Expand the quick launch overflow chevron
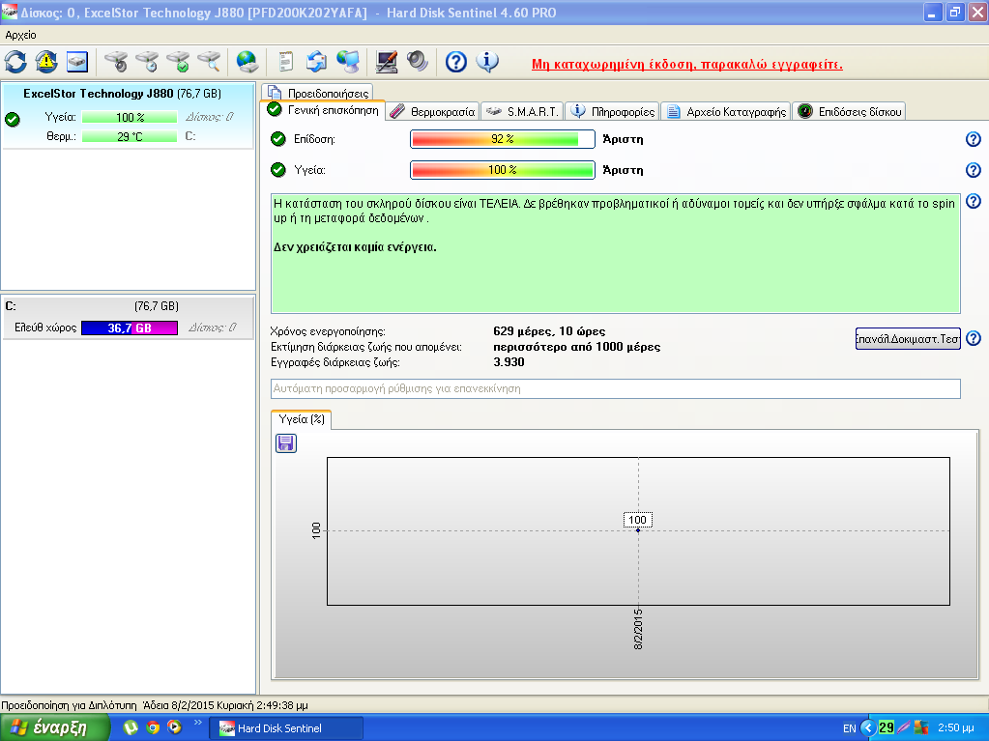 tap(198, 722)
